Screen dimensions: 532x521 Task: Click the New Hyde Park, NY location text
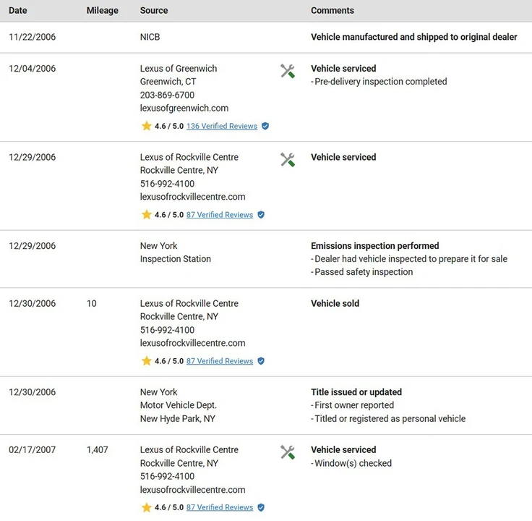[177, 419]
